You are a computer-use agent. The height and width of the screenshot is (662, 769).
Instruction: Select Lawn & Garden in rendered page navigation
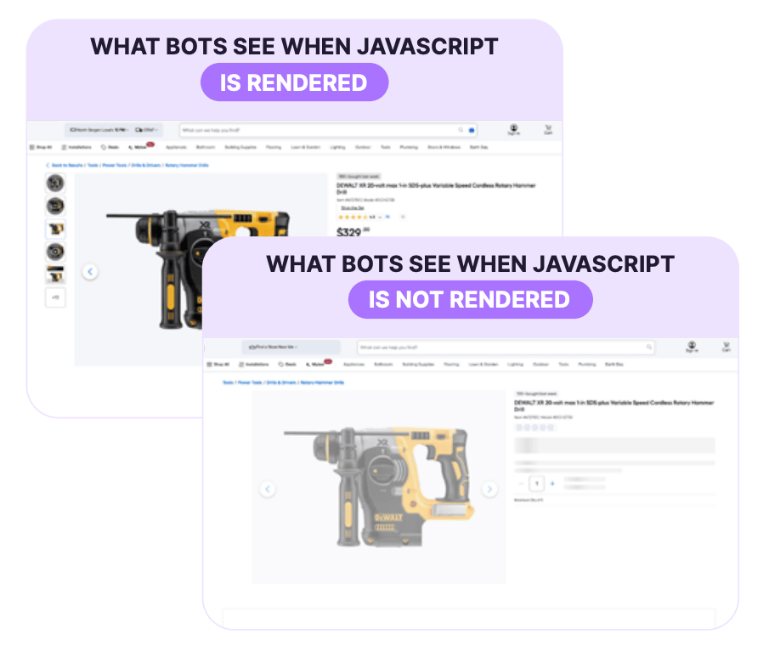[306, 147]
